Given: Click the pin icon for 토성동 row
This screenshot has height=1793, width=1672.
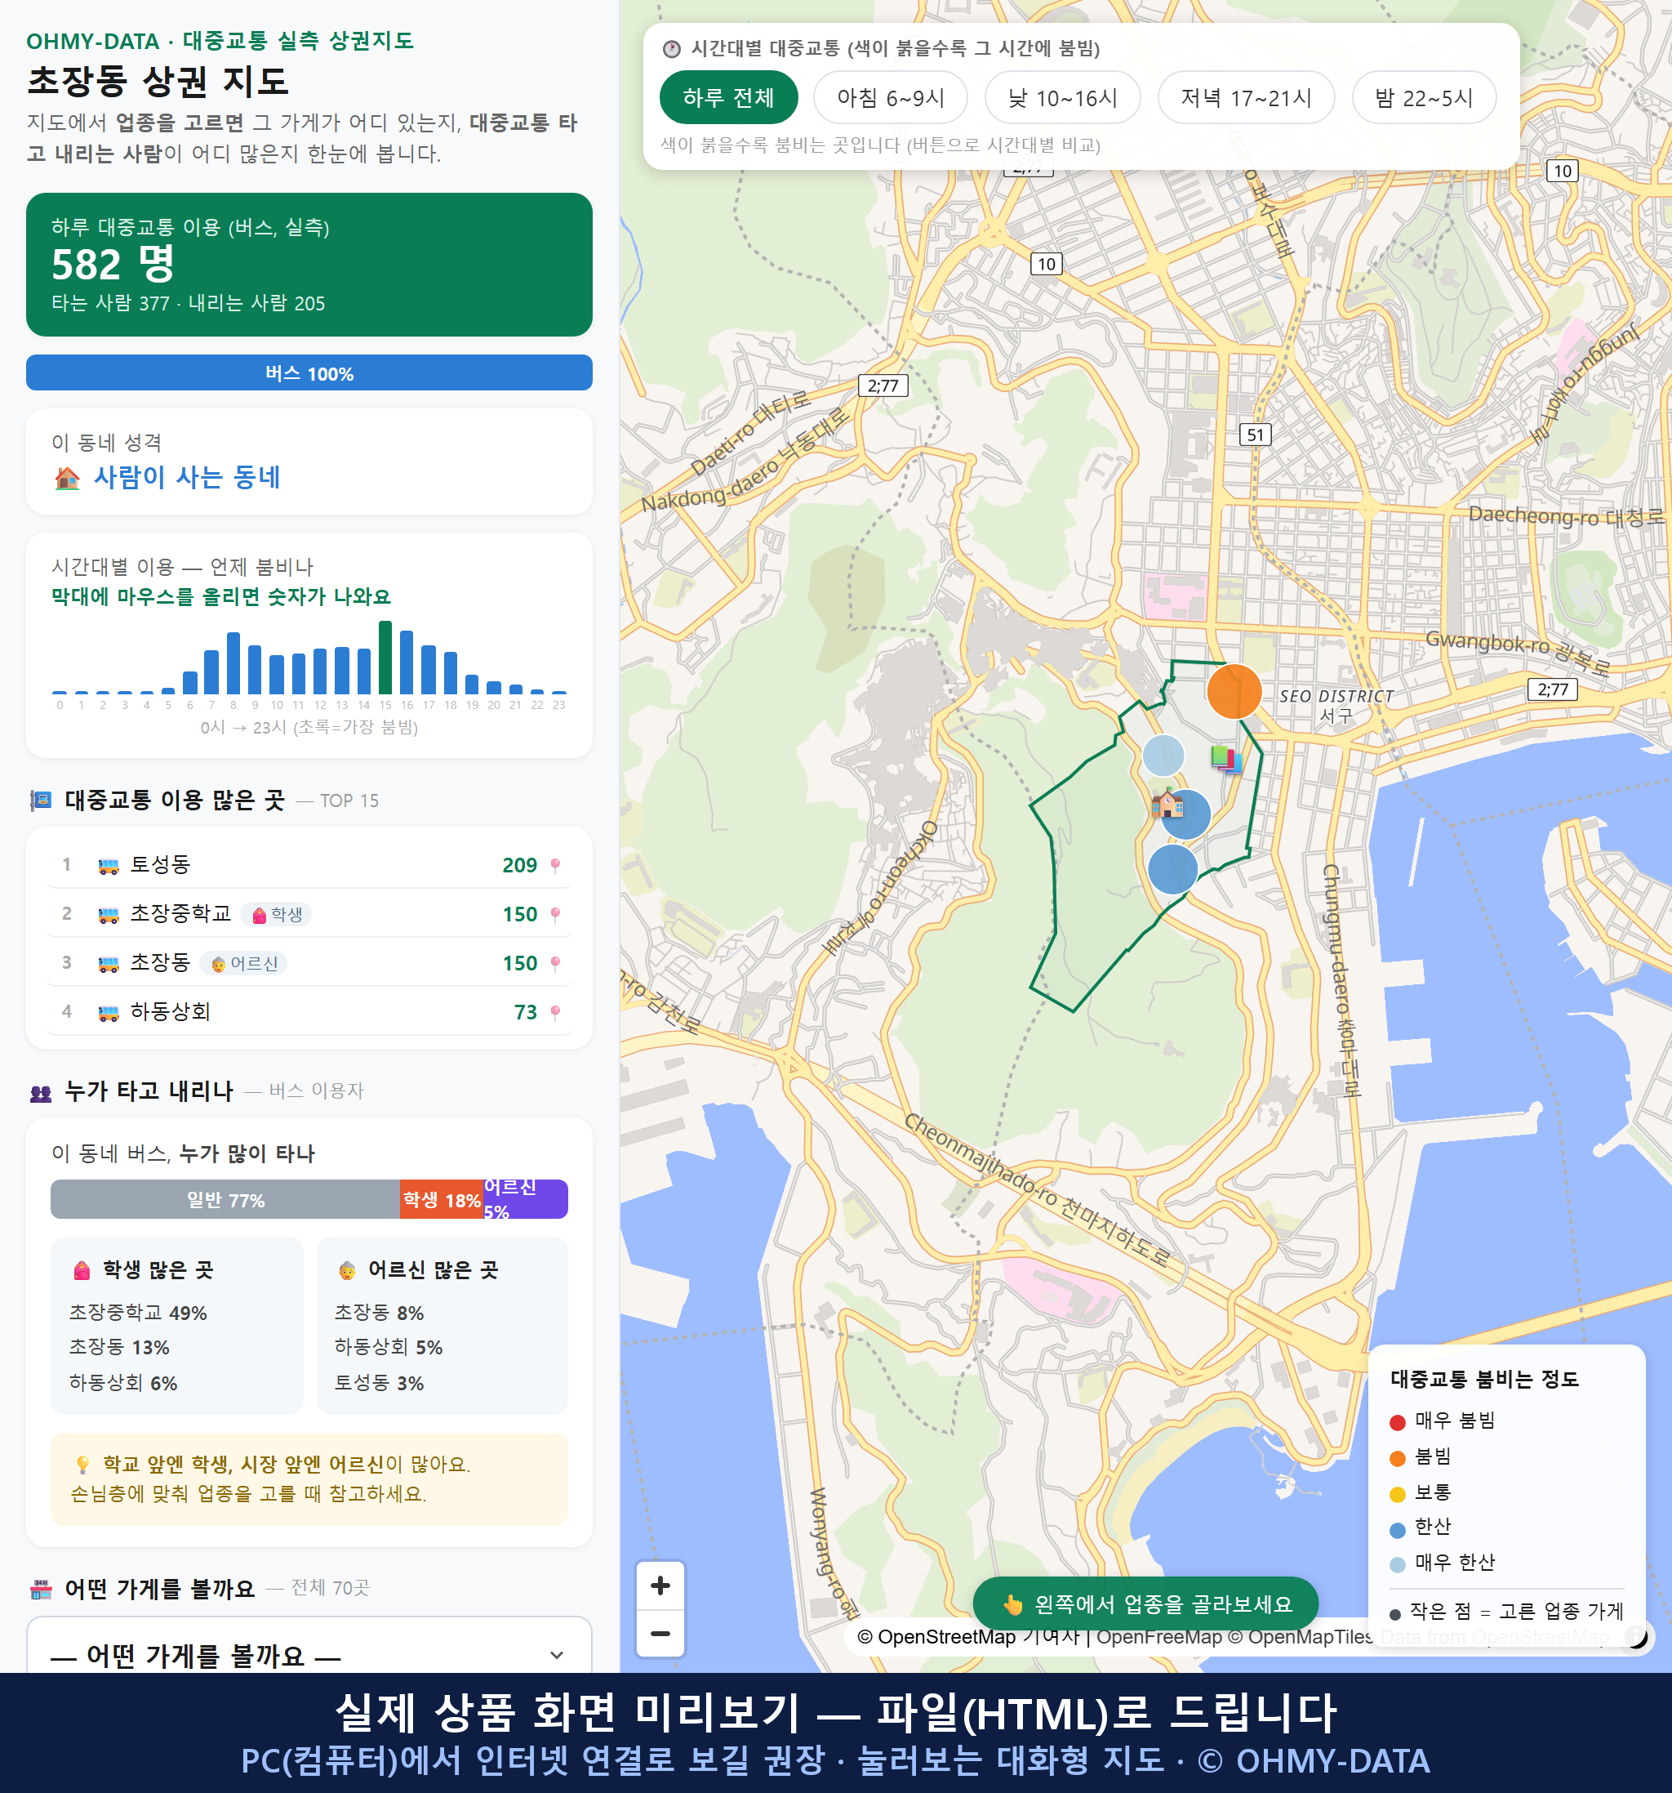Looking at the screenshot, I should [555, 865].
